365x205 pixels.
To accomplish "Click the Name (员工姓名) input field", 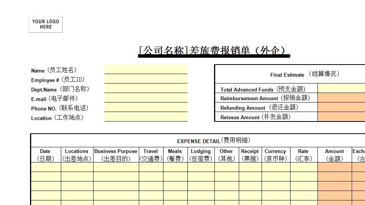I will [x=146, y=69].
